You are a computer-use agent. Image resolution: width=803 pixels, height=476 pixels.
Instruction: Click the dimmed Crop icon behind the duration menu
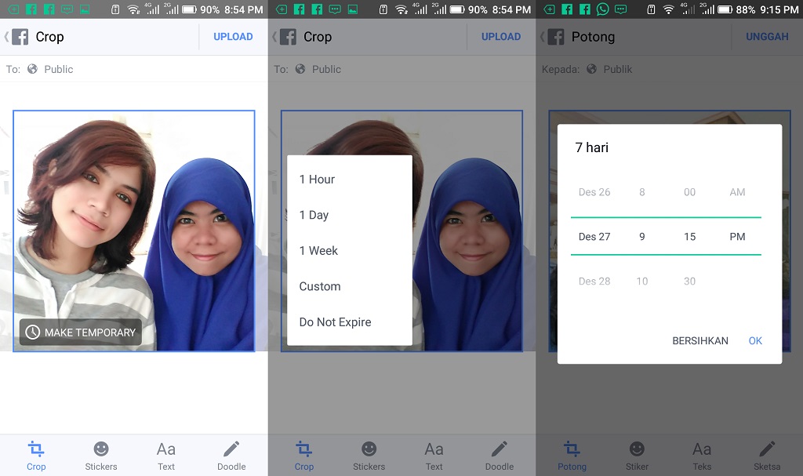pos(303,449)
